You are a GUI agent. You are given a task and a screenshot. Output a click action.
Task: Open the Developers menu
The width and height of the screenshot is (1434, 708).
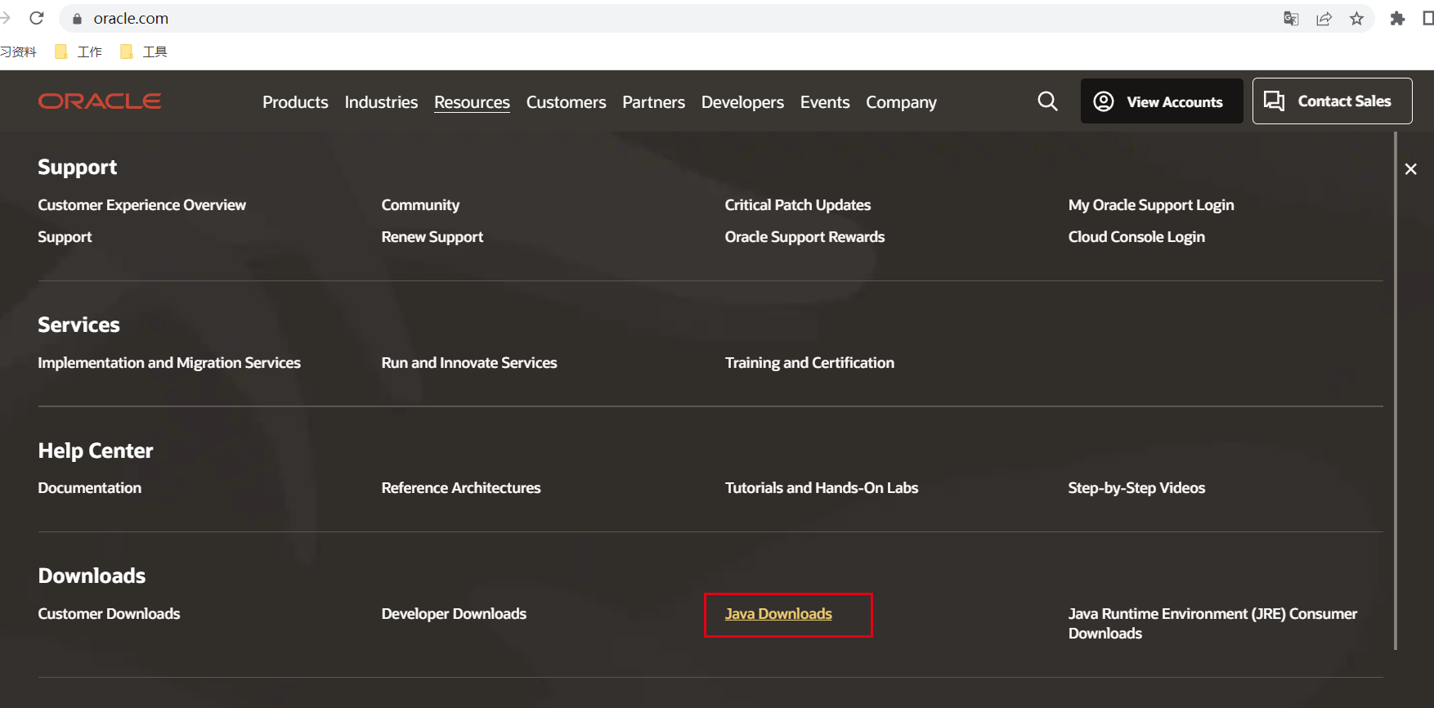coord(742,102)
